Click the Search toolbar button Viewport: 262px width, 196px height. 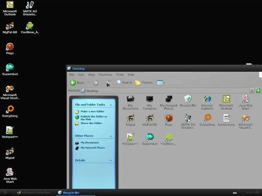pyautogui.click(x=124, y=82)
